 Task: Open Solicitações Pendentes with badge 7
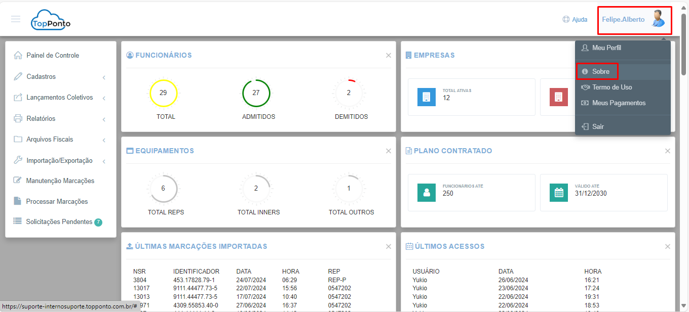60,222
